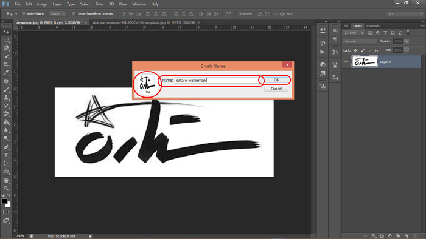Open the Actions panel play icon
Viewport: 426px width, 239px height.
(x=323, y=52)
